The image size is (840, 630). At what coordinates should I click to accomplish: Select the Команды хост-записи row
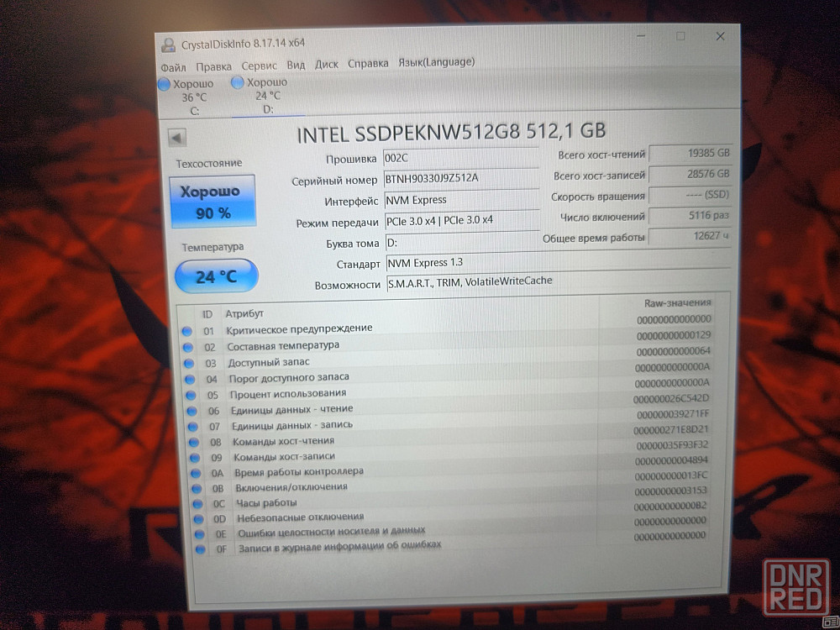click(x=449, y=454)
